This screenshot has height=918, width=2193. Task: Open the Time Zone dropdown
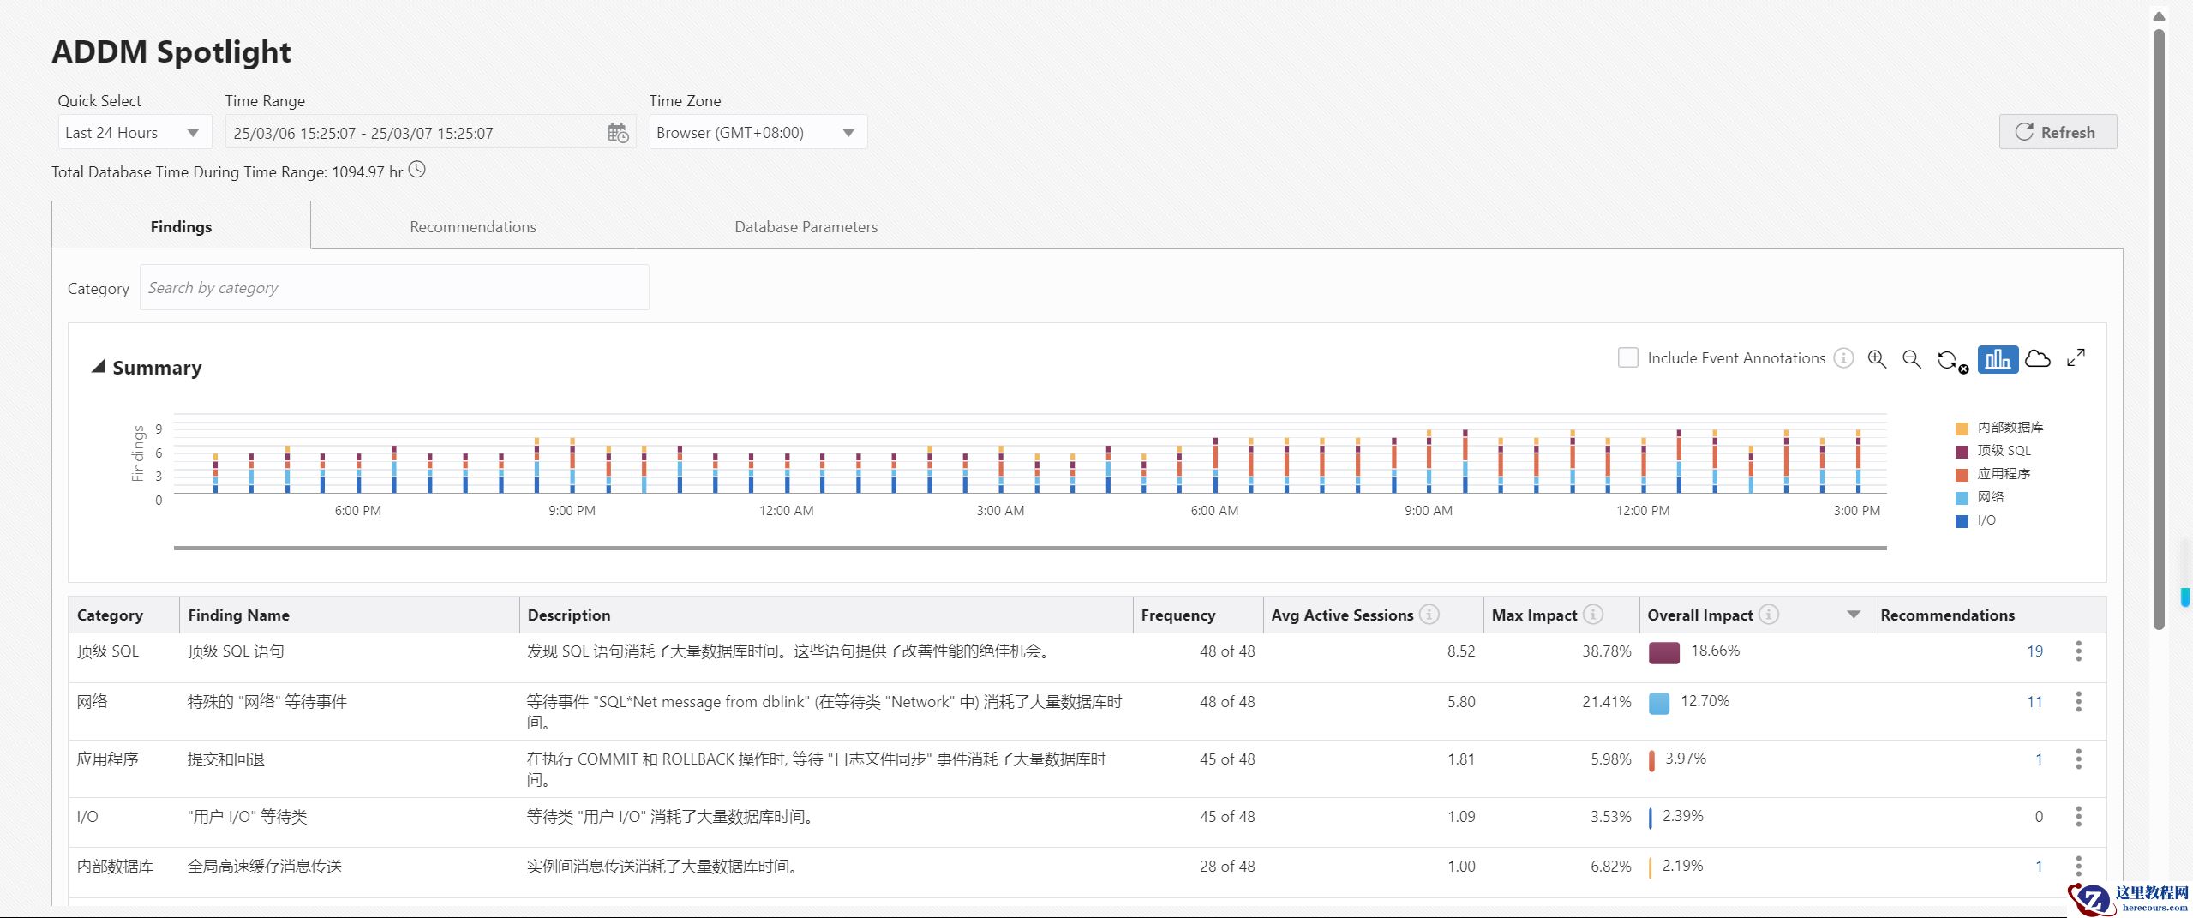758,133
